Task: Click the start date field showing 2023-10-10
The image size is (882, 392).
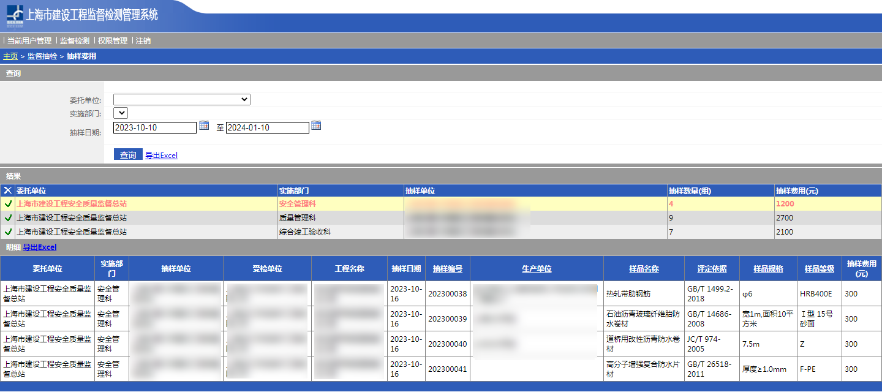Action: 155,127
